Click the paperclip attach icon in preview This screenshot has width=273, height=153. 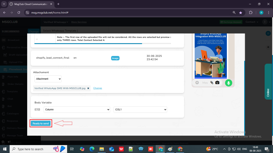tap(211, 83)
